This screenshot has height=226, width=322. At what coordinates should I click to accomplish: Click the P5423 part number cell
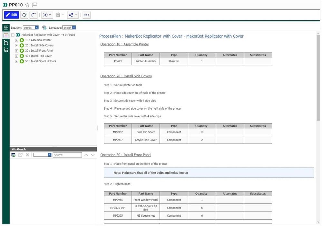(x=118, y=61)
